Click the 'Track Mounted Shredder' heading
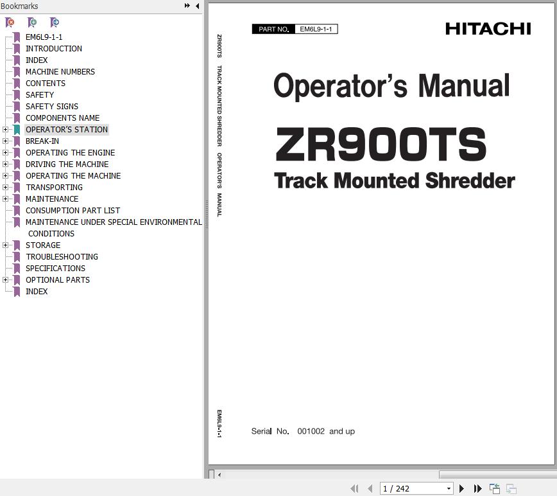 click(394, 181)
